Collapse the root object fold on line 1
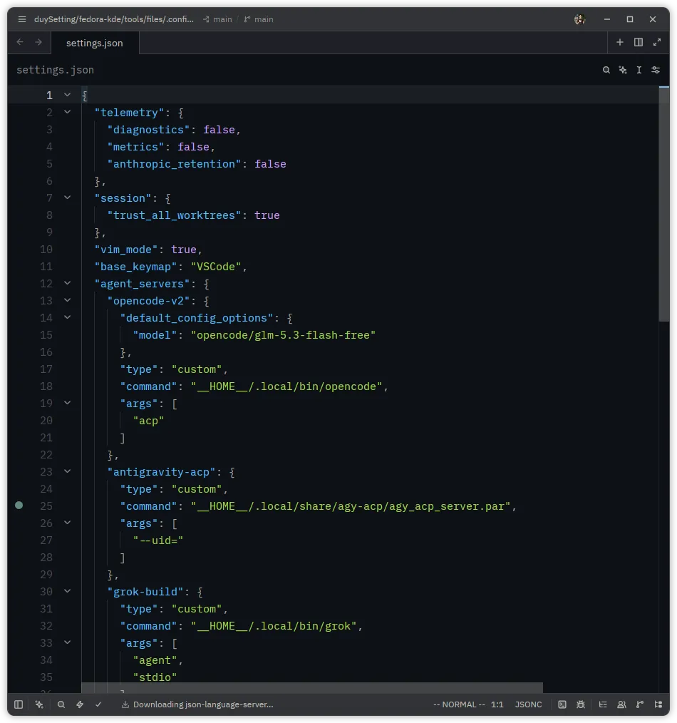The height and width of the screenshot is (723, 677). click(x=67, y=95)
